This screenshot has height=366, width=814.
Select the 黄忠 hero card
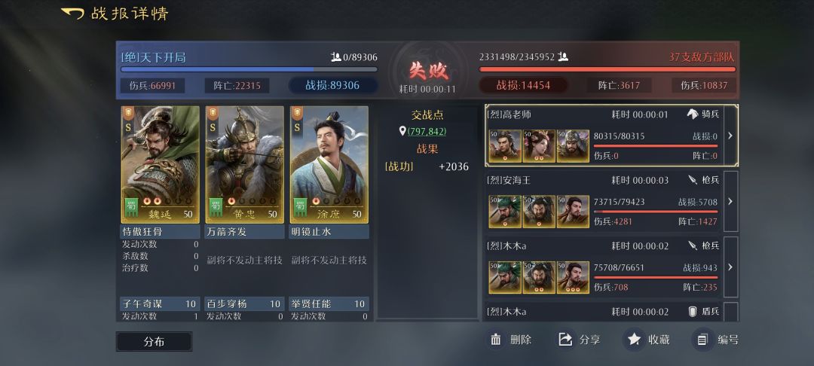(244, 165)
